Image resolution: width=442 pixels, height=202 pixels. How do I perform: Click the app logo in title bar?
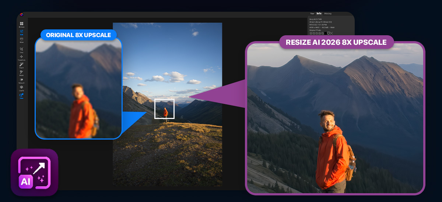click(21, 15)
